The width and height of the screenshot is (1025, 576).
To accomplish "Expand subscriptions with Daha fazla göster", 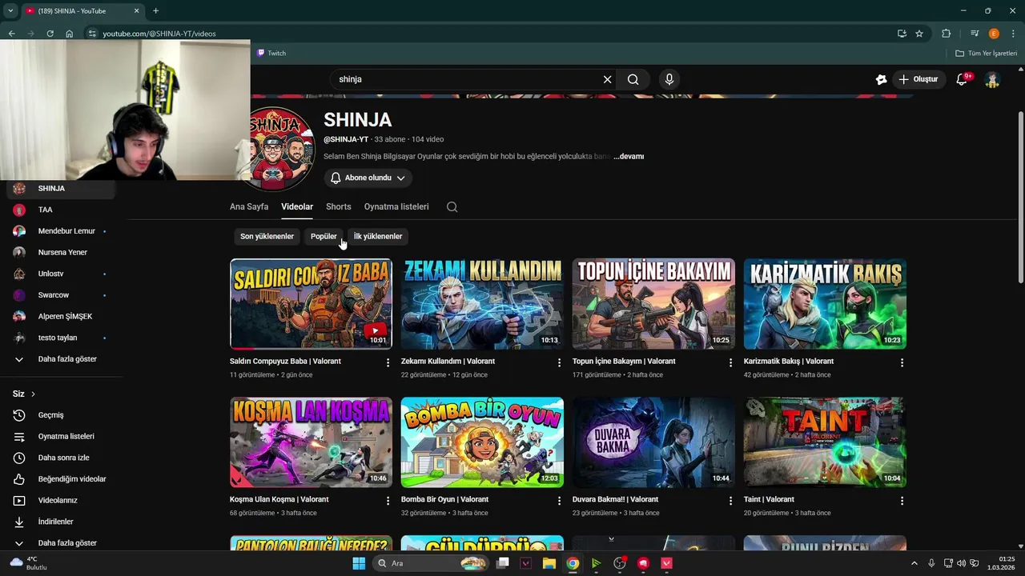I will pyautogui.click(x=62, y=359).
